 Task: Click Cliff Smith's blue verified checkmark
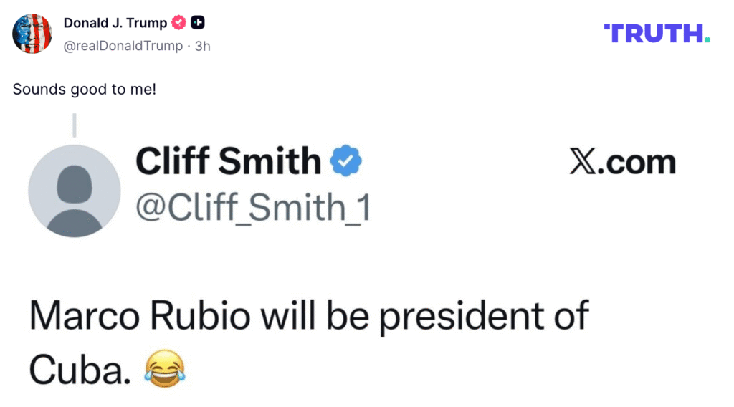pos(345,161)
